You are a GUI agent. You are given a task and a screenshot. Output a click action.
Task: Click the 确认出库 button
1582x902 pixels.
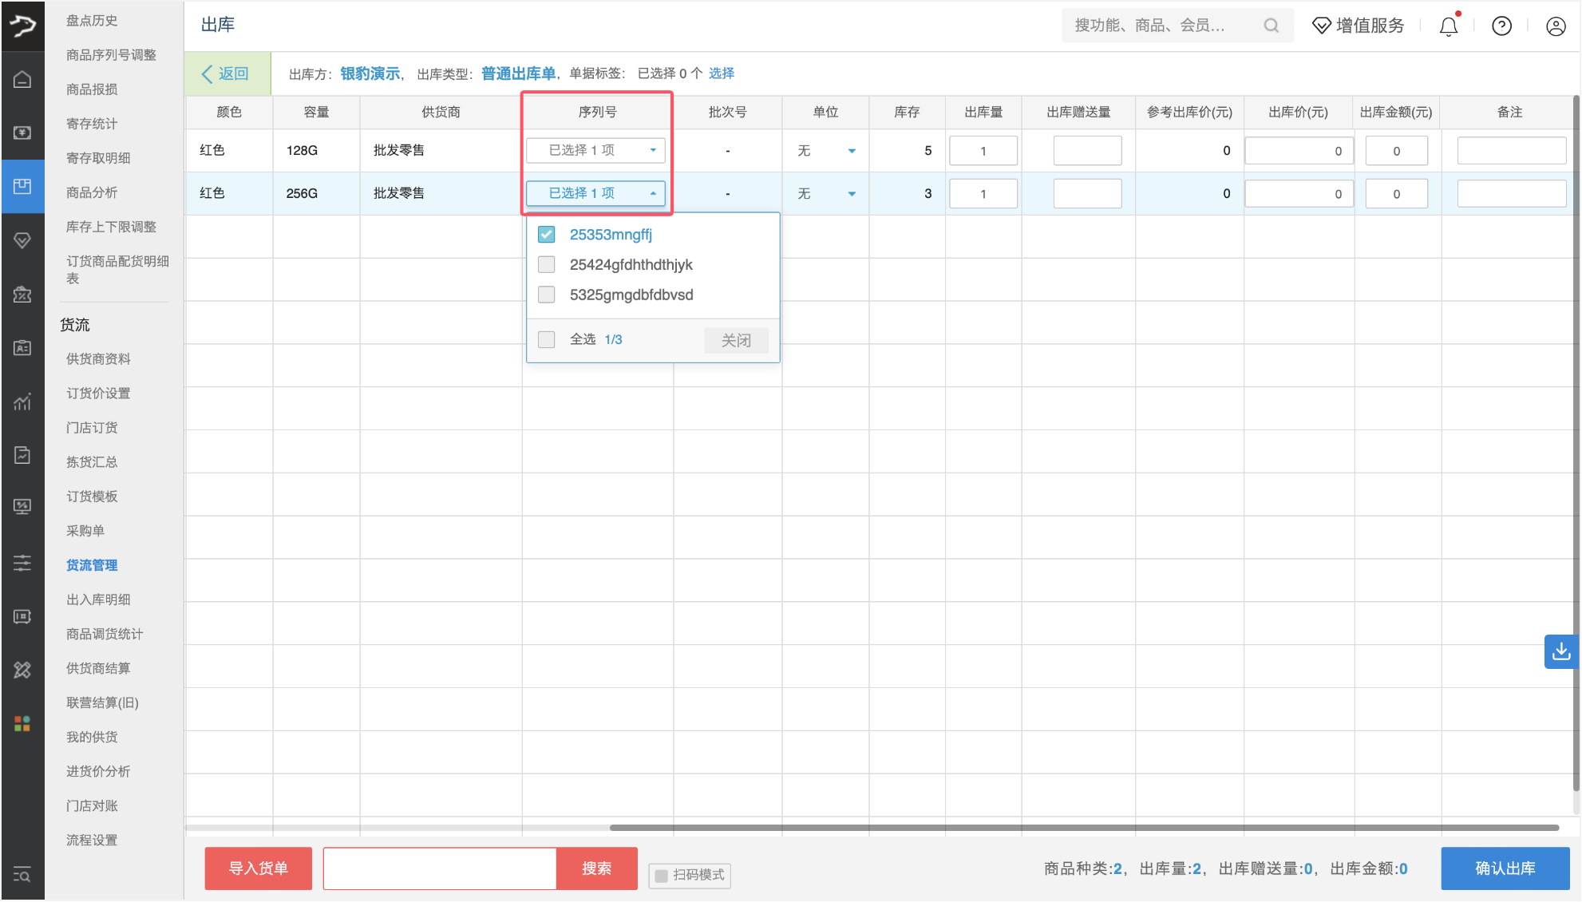[x=1505, y=868]
